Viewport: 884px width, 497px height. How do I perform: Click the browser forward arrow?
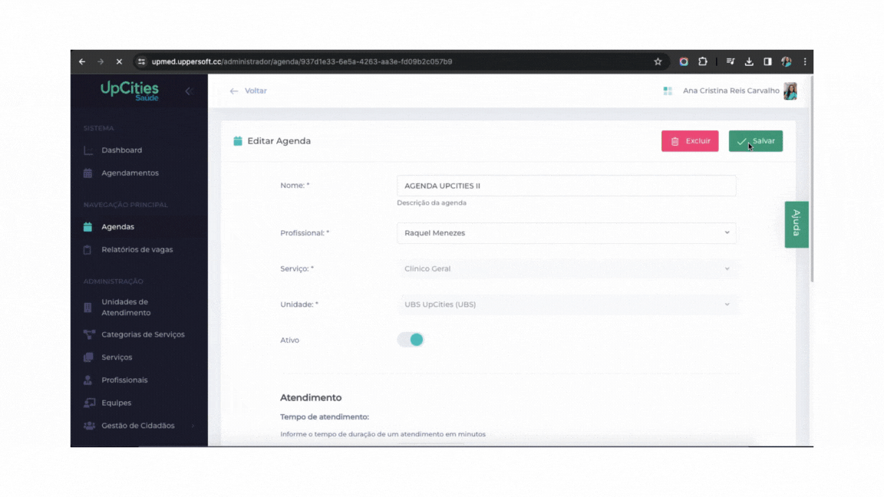point(101,61)
